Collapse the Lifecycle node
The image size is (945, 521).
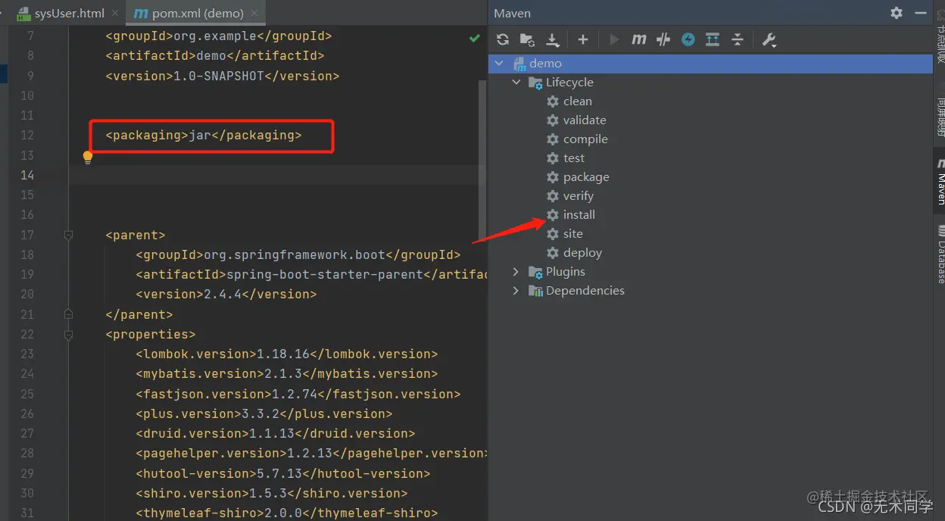(x=516, y=83)
